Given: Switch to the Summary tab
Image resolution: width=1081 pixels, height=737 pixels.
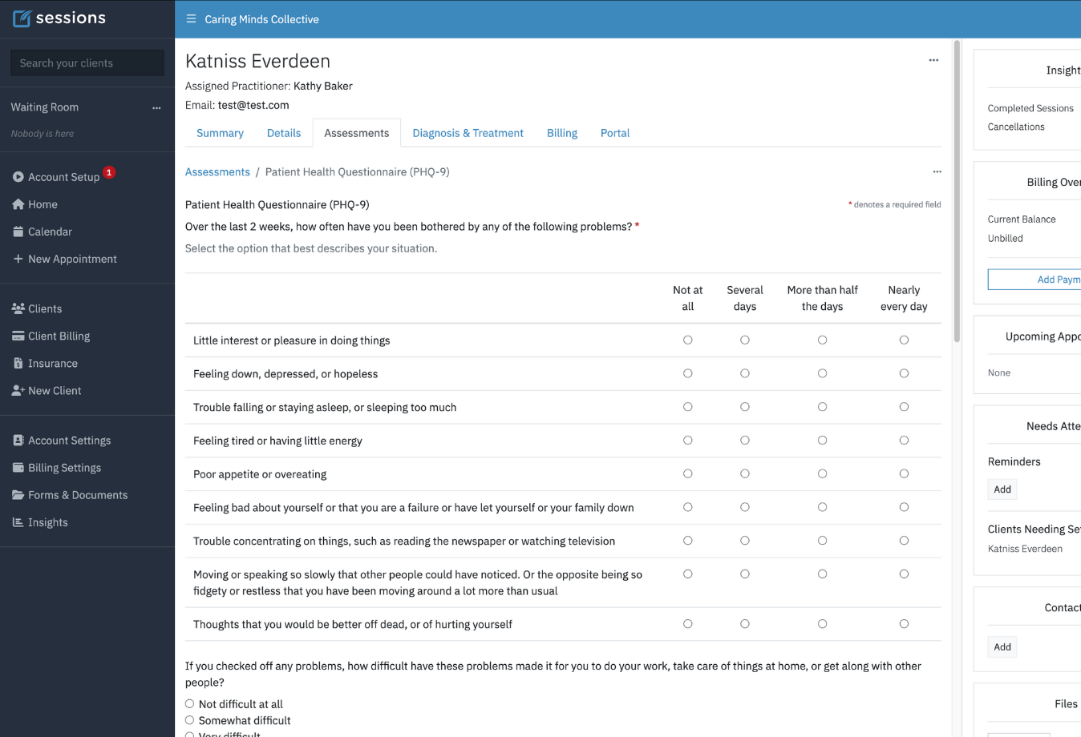Looking at the screenshot, I should (x=220, y=133).
